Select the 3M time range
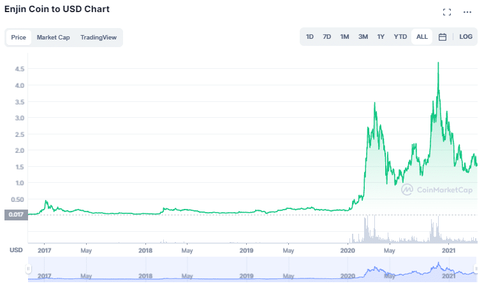 coord(363,37)
